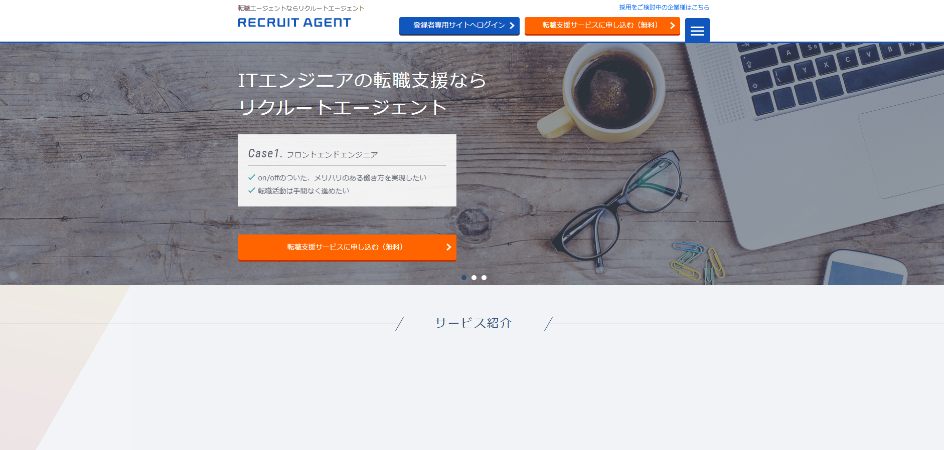Click header 転職支援サービスに申し込む（無料） button

tap(602, 26)
